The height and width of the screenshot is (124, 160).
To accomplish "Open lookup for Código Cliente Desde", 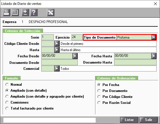I will click(57, 44).
